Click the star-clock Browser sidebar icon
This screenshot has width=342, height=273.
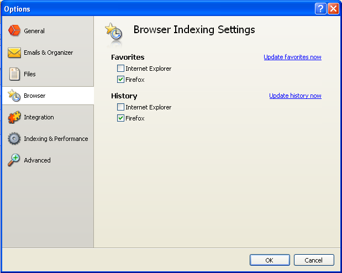click(14, 96)
